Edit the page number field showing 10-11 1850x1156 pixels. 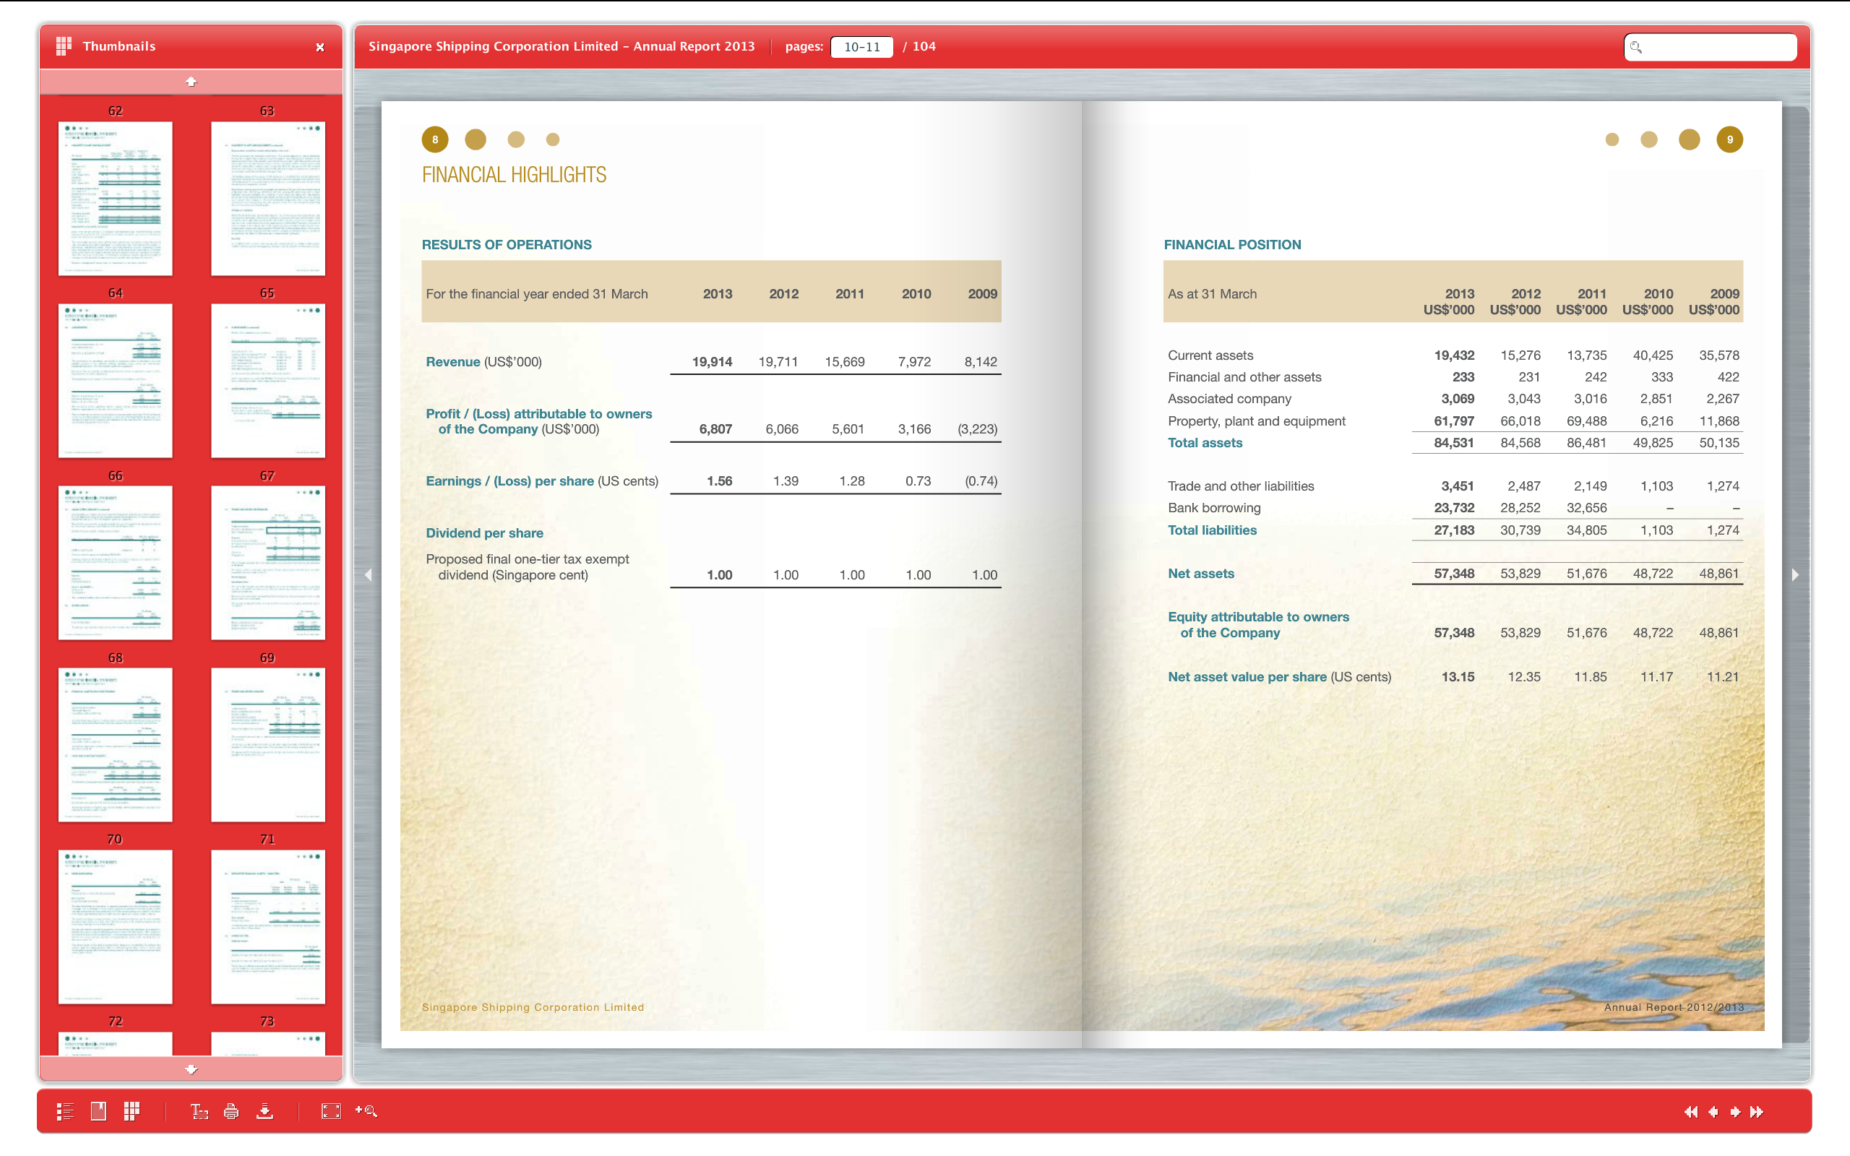861,47
